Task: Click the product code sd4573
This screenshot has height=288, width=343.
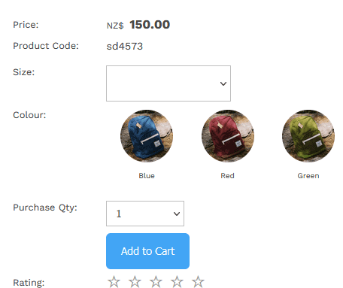Action: coord(125,47)
